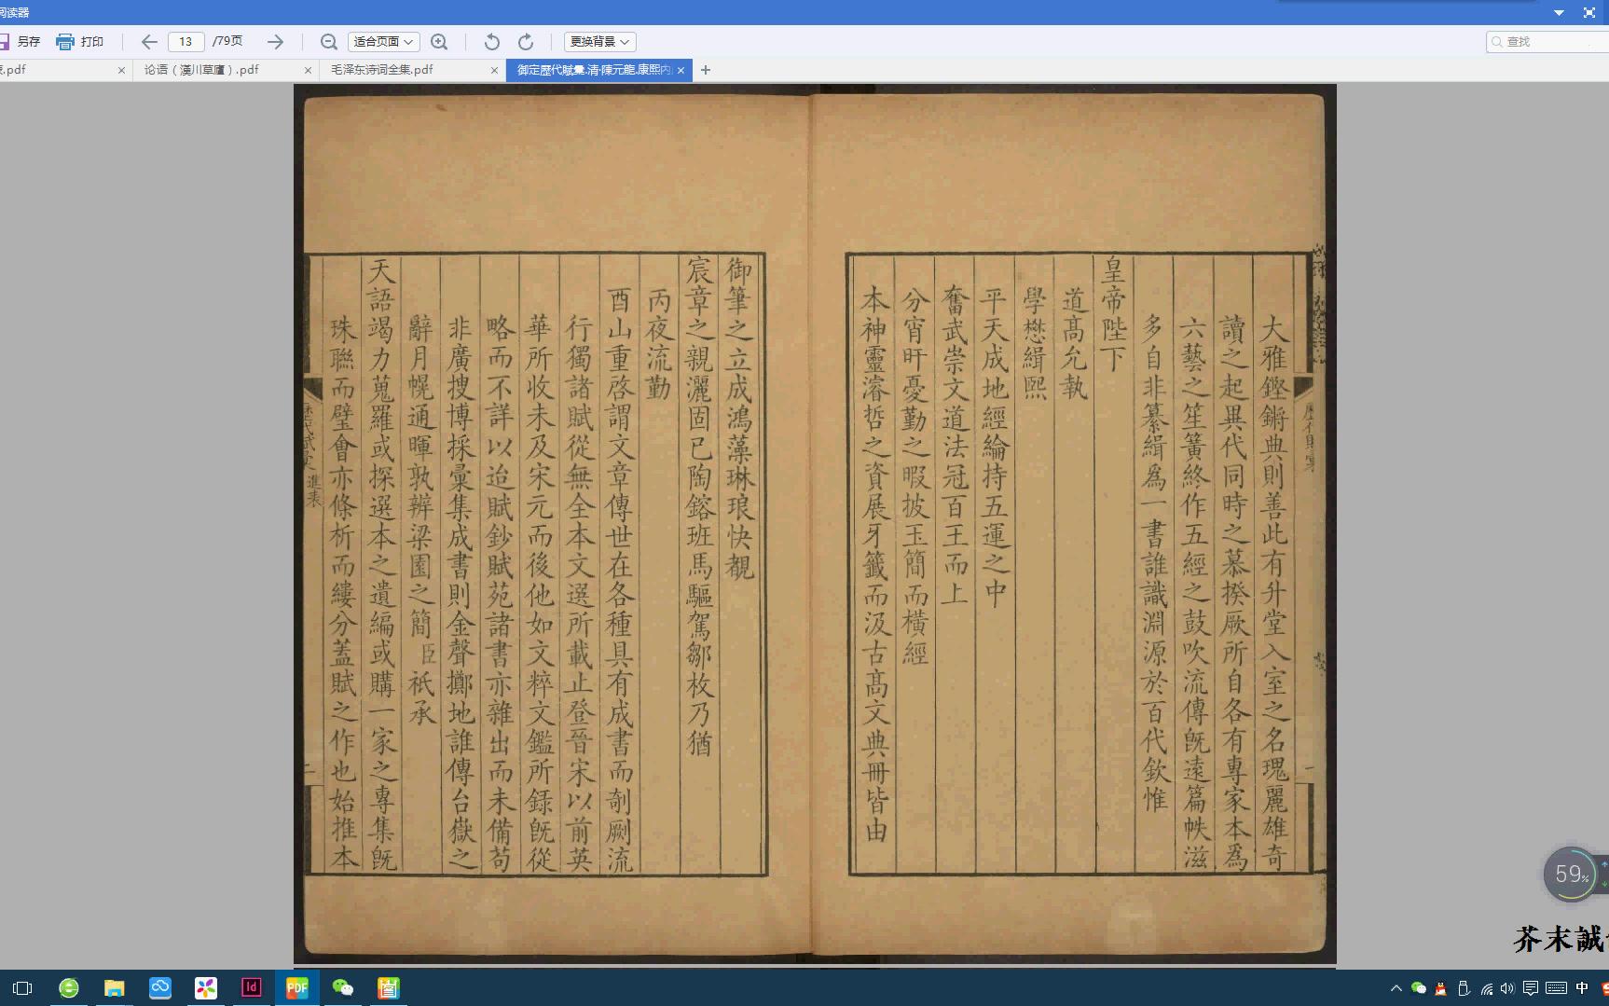
Task: Open the blue cloud app in taskbar
Action: pos(160,988)
